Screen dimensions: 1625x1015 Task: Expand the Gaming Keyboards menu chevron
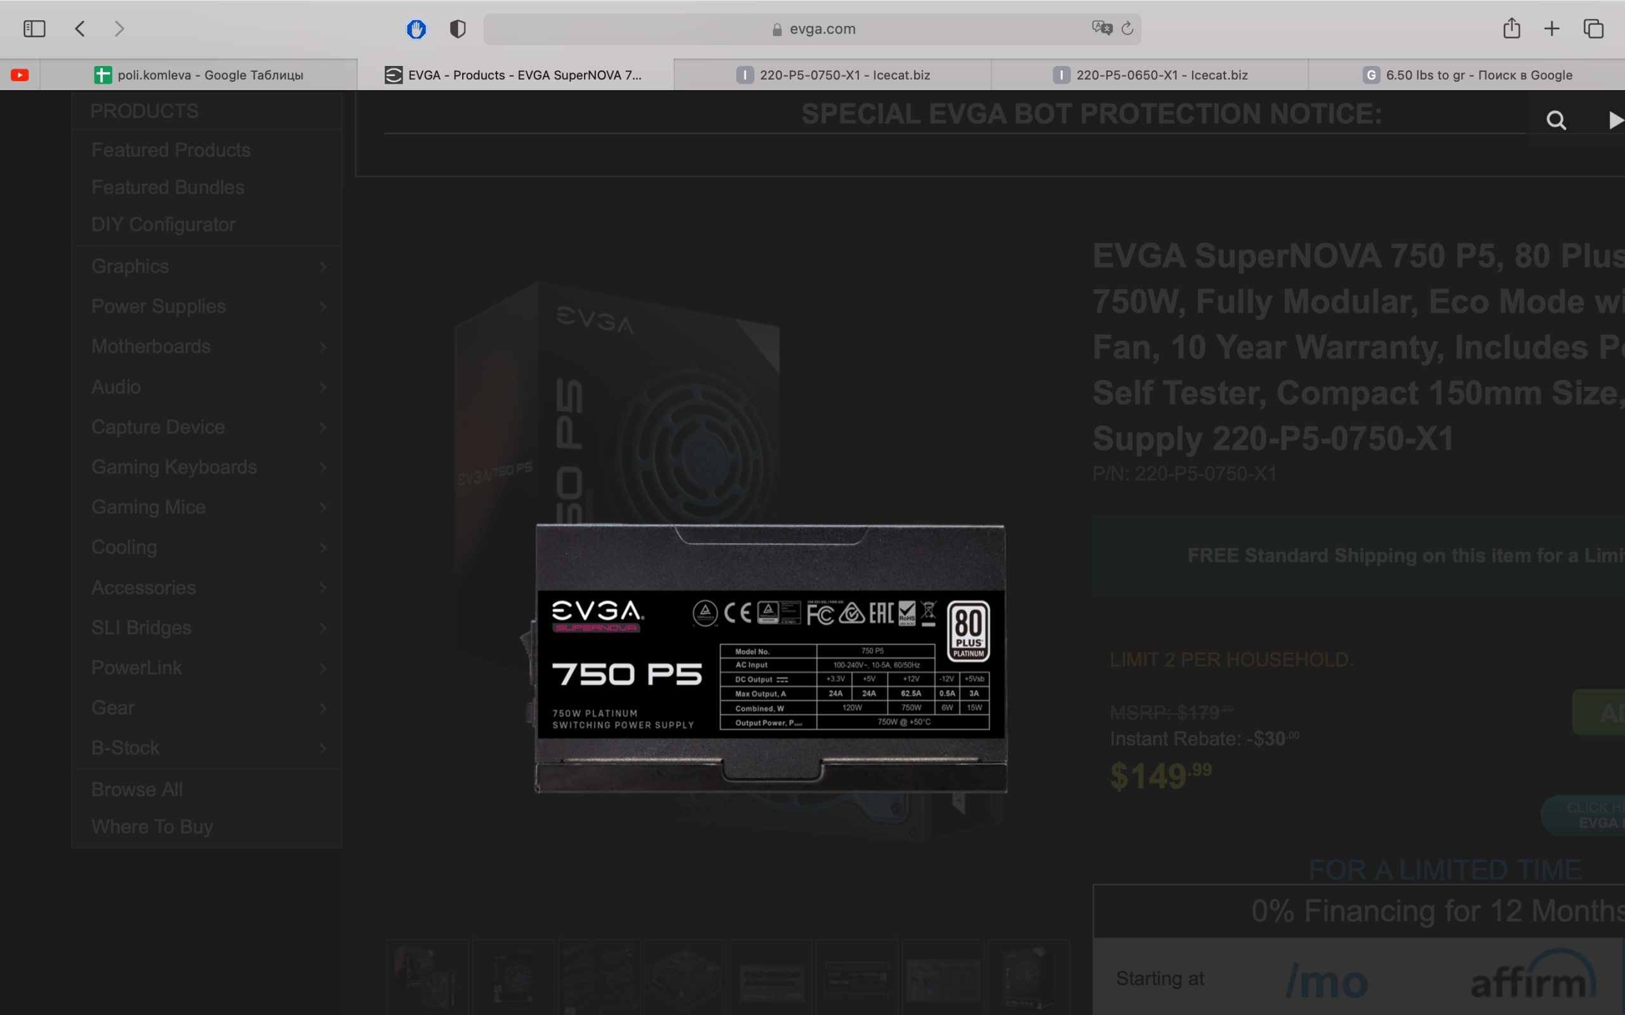point(323,468)
